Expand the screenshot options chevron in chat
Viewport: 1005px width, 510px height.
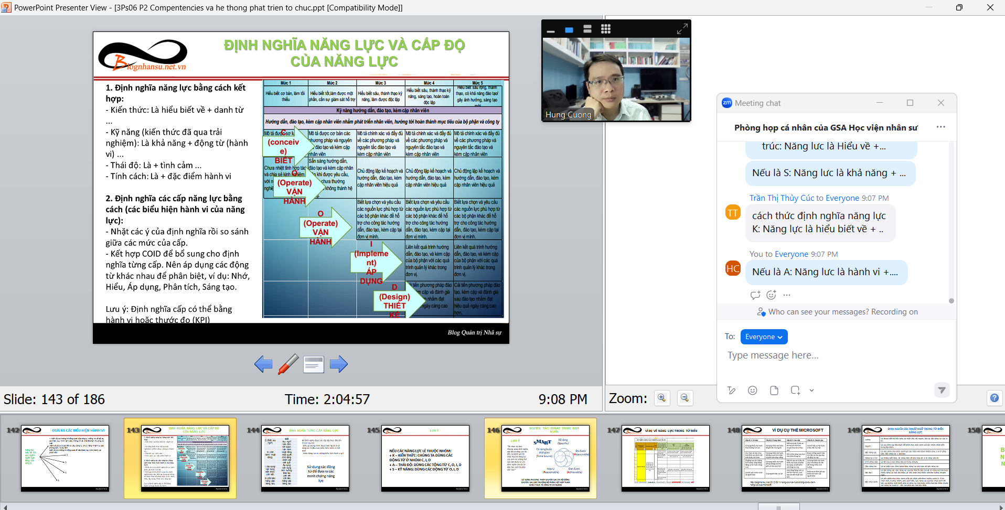point(811,390)
